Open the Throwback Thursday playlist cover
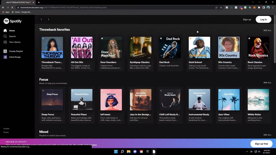276x155 pixels. click(52, 47)
